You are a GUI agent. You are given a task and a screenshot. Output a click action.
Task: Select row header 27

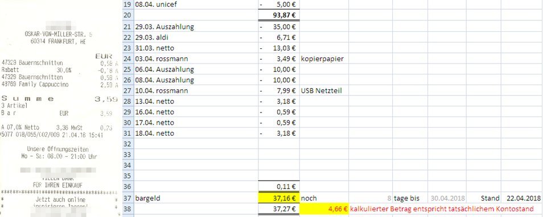pyautogui.click(x=128, y=91)
